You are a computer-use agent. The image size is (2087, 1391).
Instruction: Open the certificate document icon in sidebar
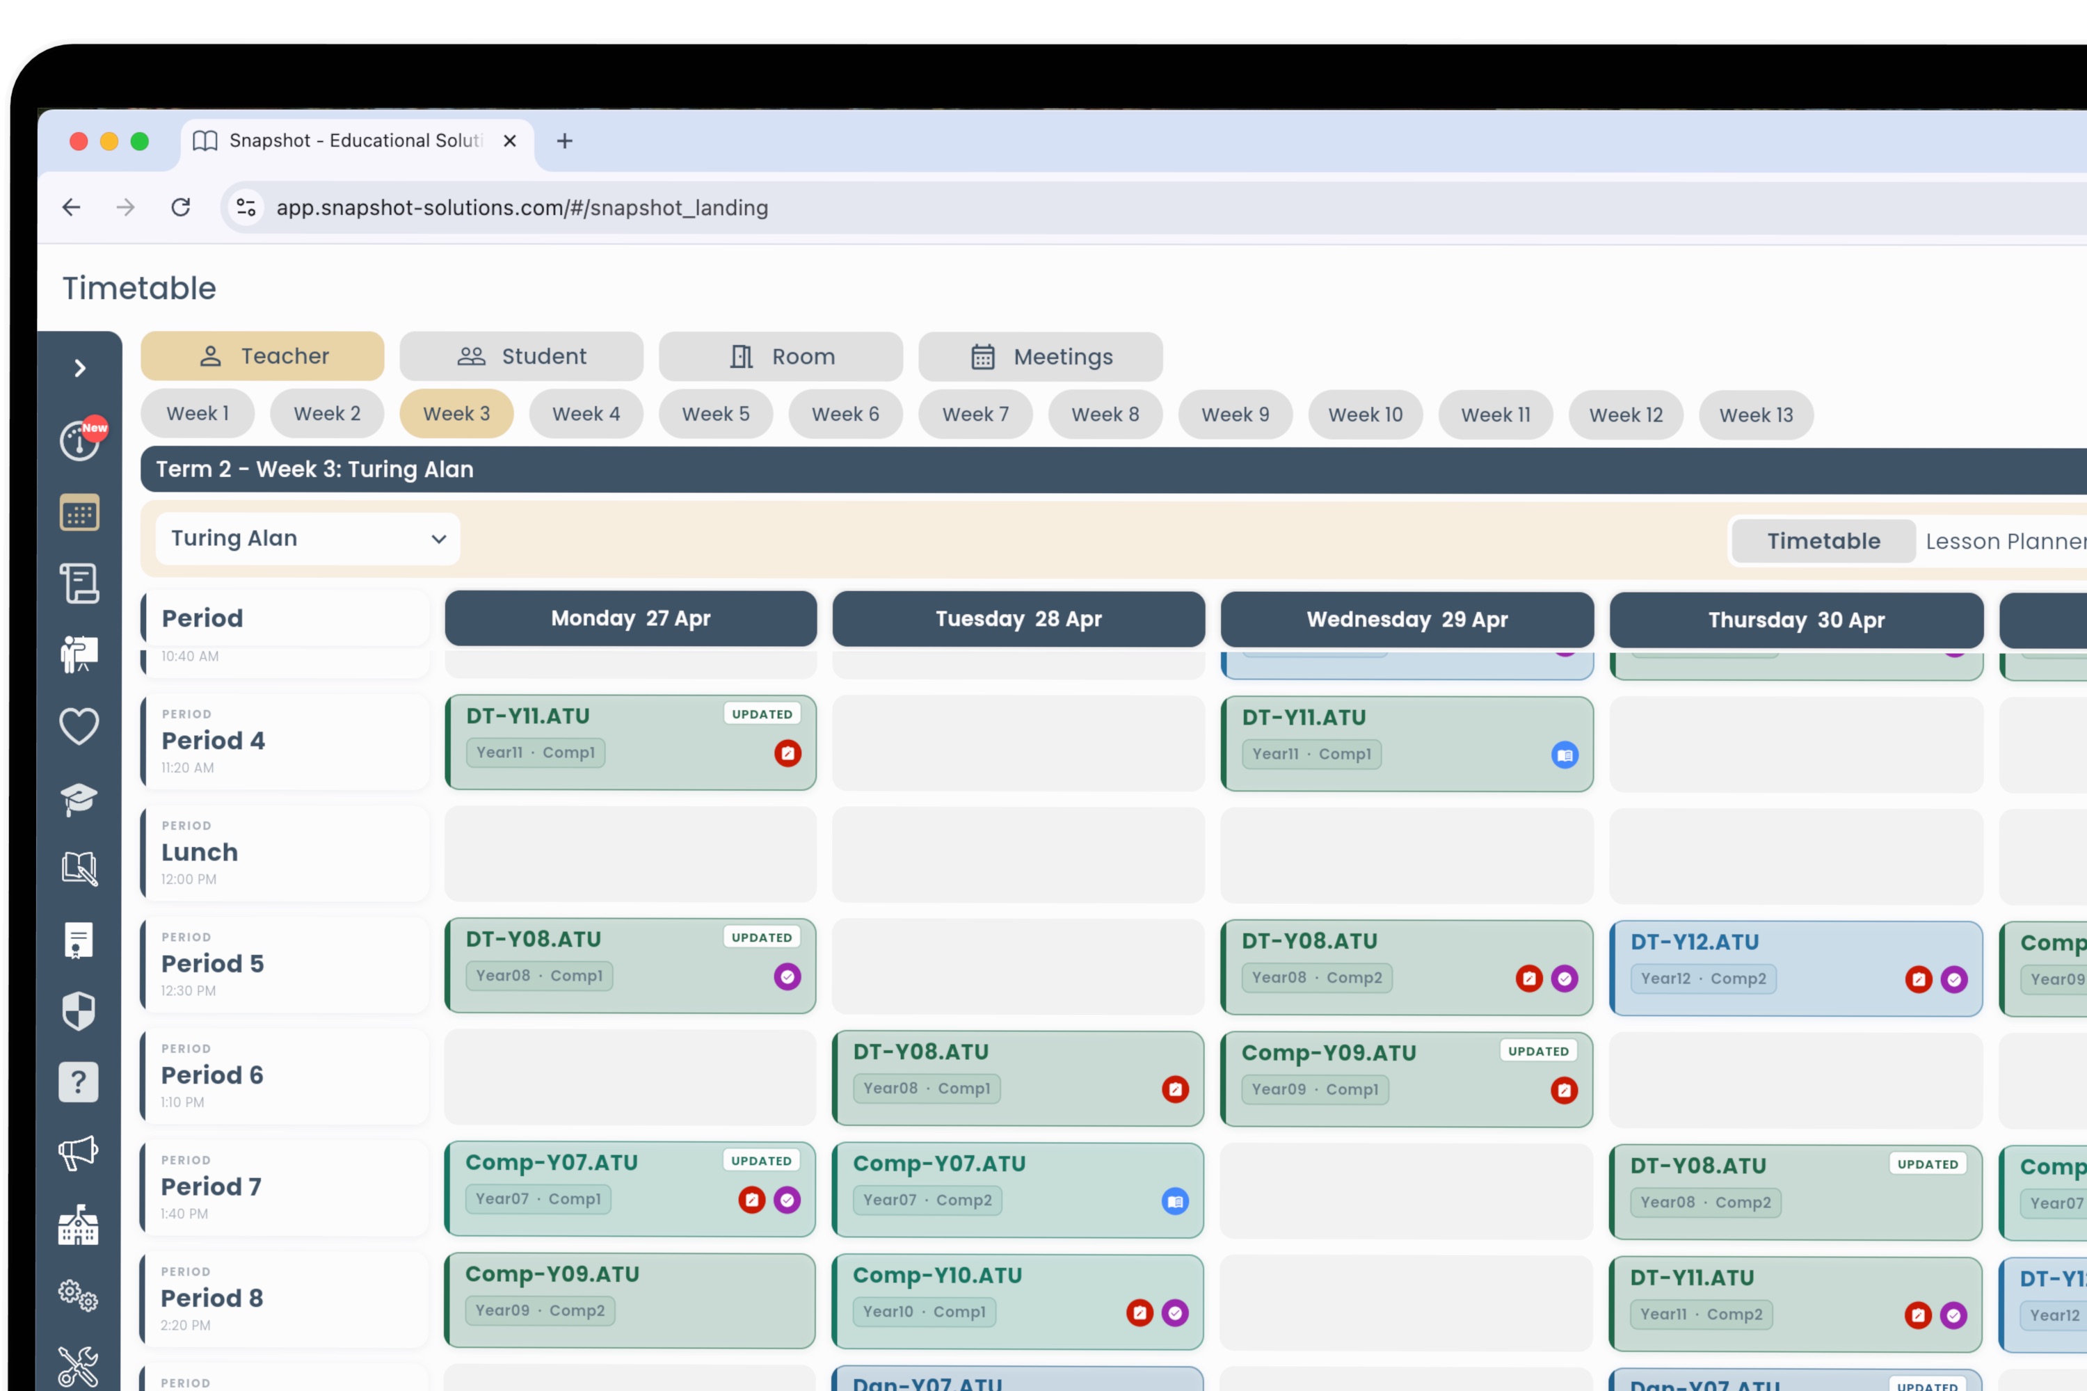pos(78,940)
